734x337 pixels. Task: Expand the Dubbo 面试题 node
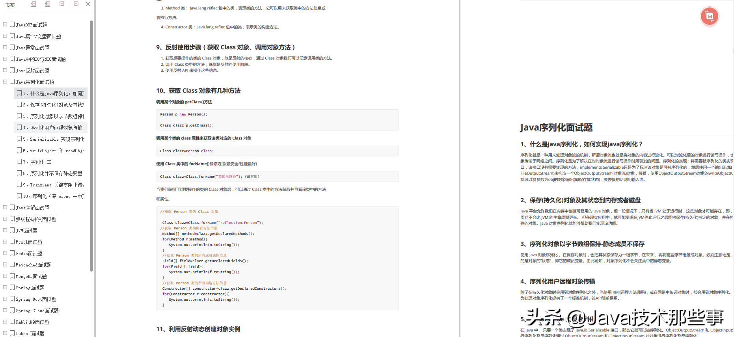tap(5, 333)
